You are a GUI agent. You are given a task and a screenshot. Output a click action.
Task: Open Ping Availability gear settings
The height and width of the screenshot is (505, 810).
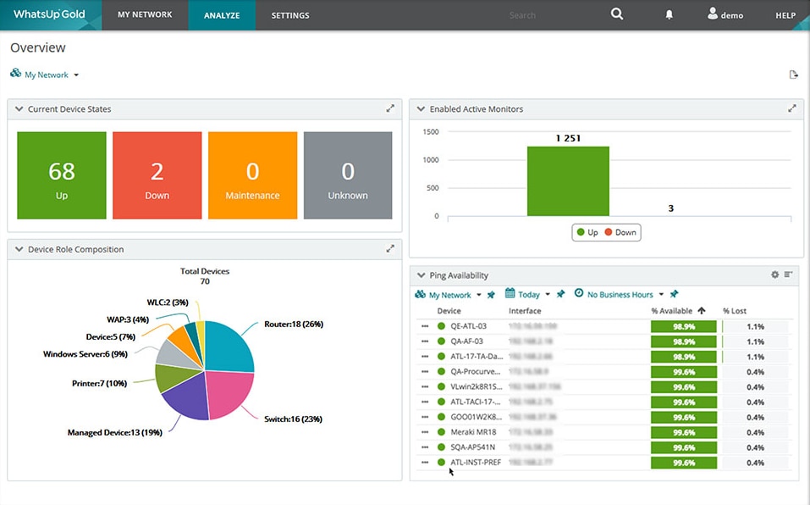click(774, 275)
